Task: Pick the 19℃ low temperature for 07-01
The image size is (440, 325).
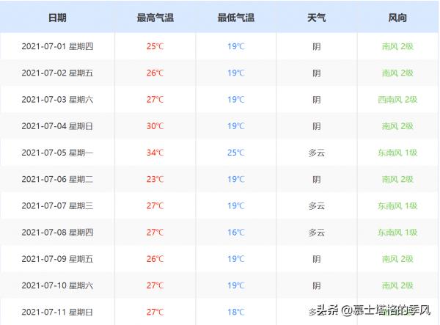Action: [x=236, y=46]
